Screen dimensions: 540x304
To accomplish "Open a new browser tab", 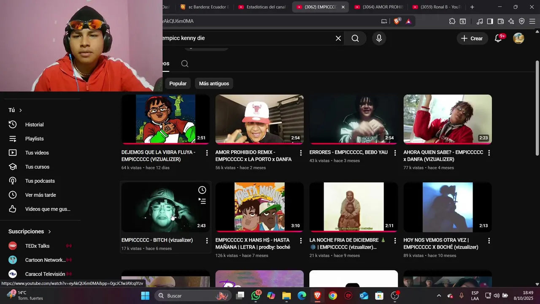I will 472,7.
